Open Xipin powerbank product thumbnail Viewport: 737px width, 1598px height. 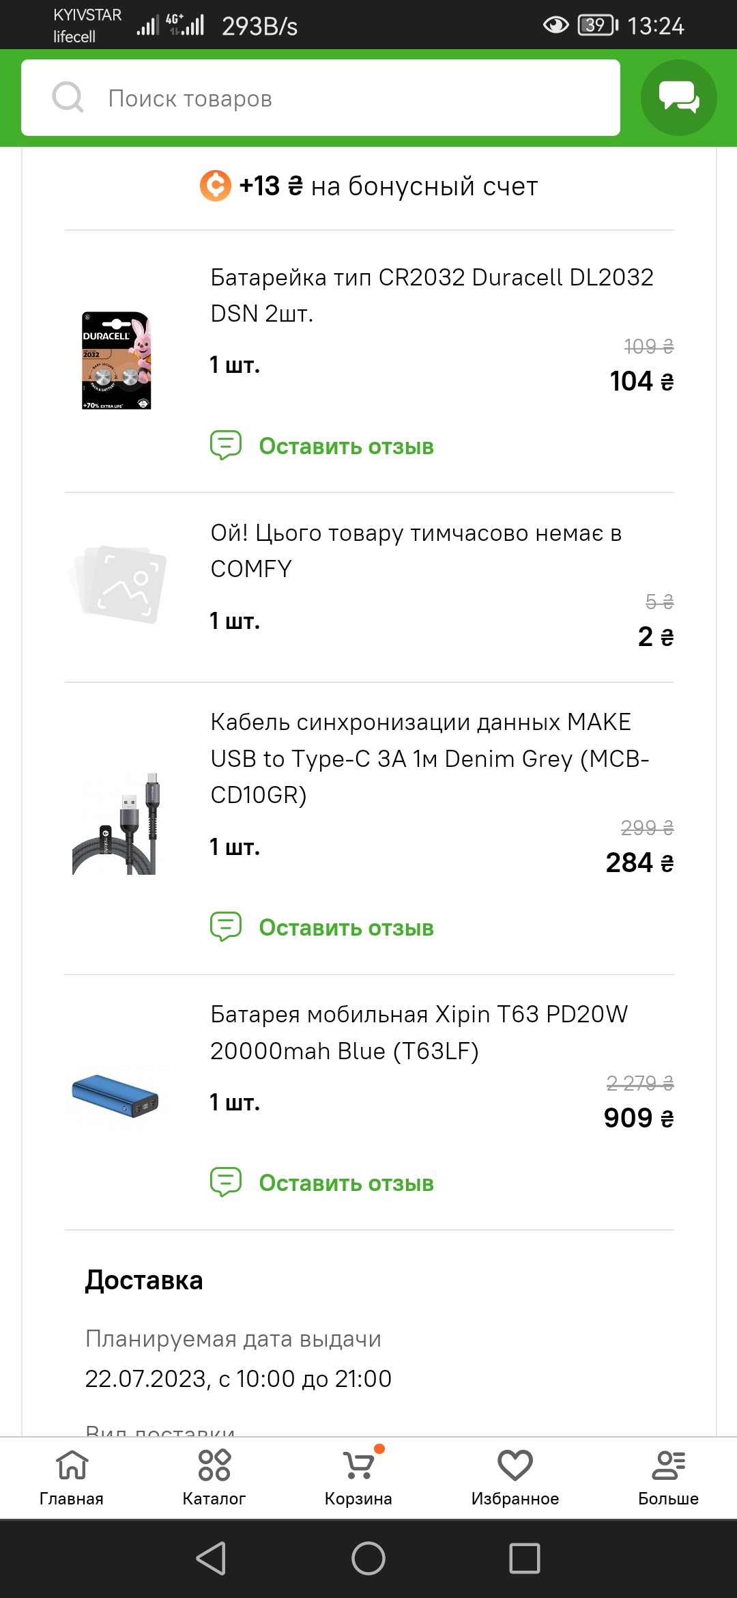point(116,1095)
